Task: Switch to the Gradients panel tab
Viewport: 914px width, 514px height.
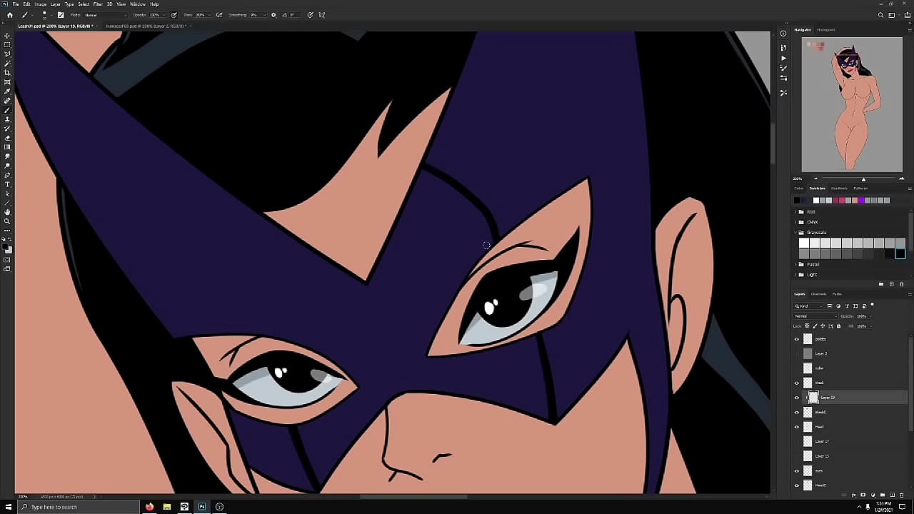Action: 838,188
